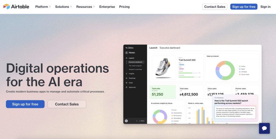The height and width of the screenshot is (139, 276).
Task: Click the Roadmap map icon
Action: point(126,78)
